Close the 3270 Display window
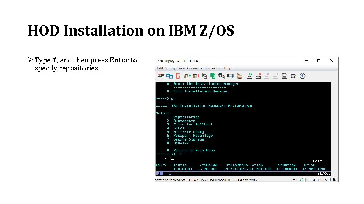This screenshot has height=204, width=364. (x=331, y=60)
